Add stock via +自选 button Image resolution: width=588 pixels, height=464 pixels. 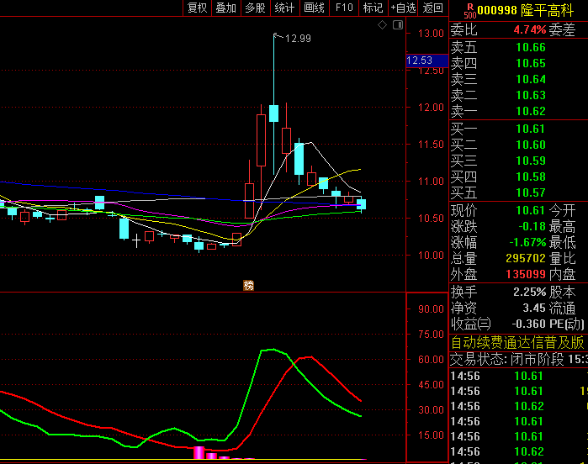coord(403,8)
